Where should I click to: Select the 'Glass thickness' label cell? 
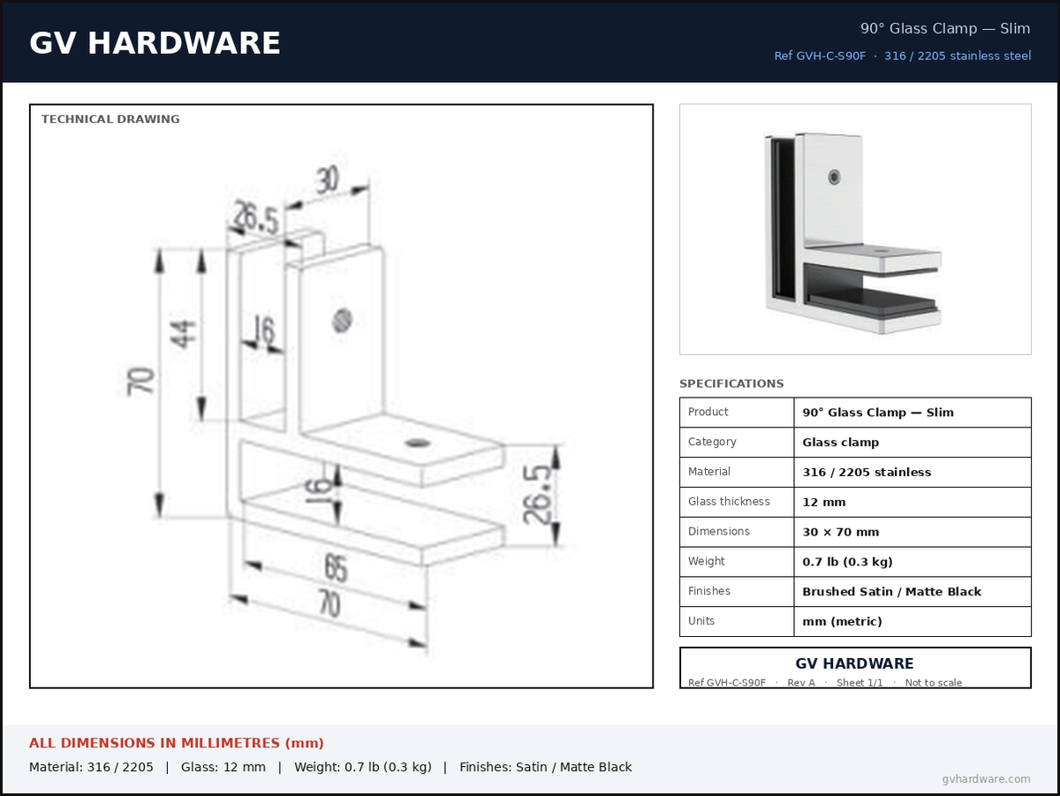737,502
